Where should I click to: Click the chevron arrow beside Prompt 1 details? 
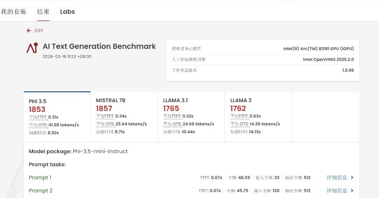click(x=352, y=178)
